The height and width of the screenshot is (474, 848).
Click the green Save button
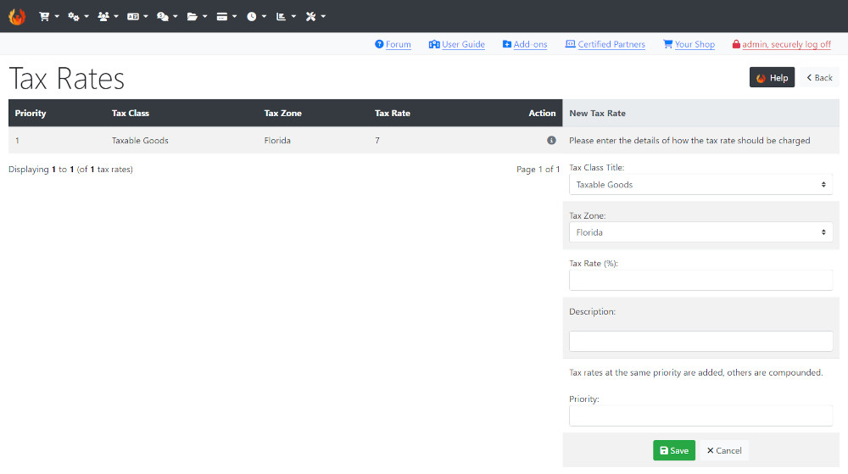coord(674,451)
